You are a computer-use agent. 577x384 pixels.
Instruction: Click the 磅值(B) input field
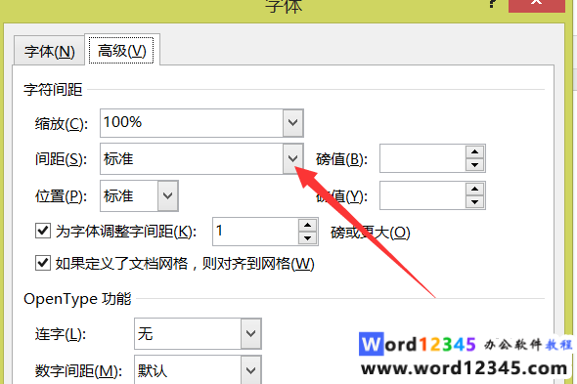click(x=422, y=158)
